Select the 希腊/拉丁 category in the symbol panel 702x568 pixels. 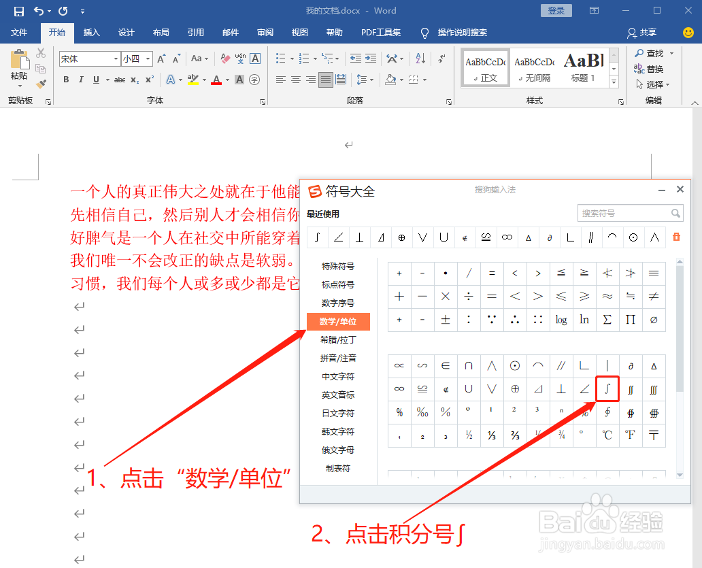coord(338,339)
